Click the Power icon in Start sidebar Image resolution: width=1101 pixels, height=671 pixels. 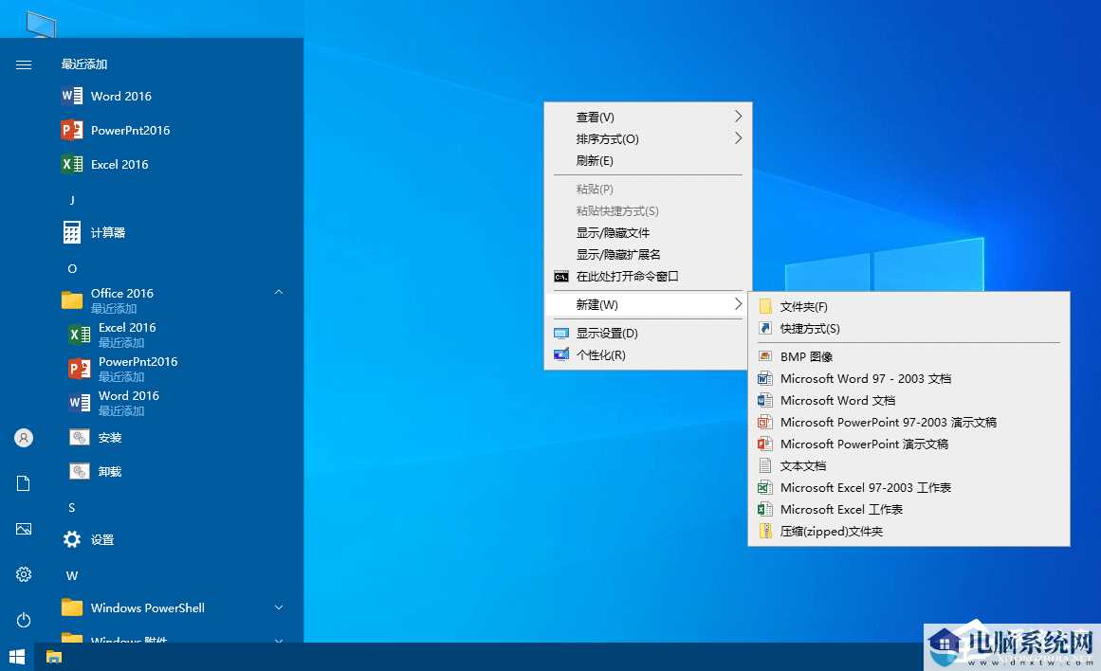coord(23,620)
